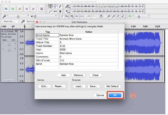This screenshot has width=168, height=115.
Task: Adjust the track pan slider
Action: [9, 50]
